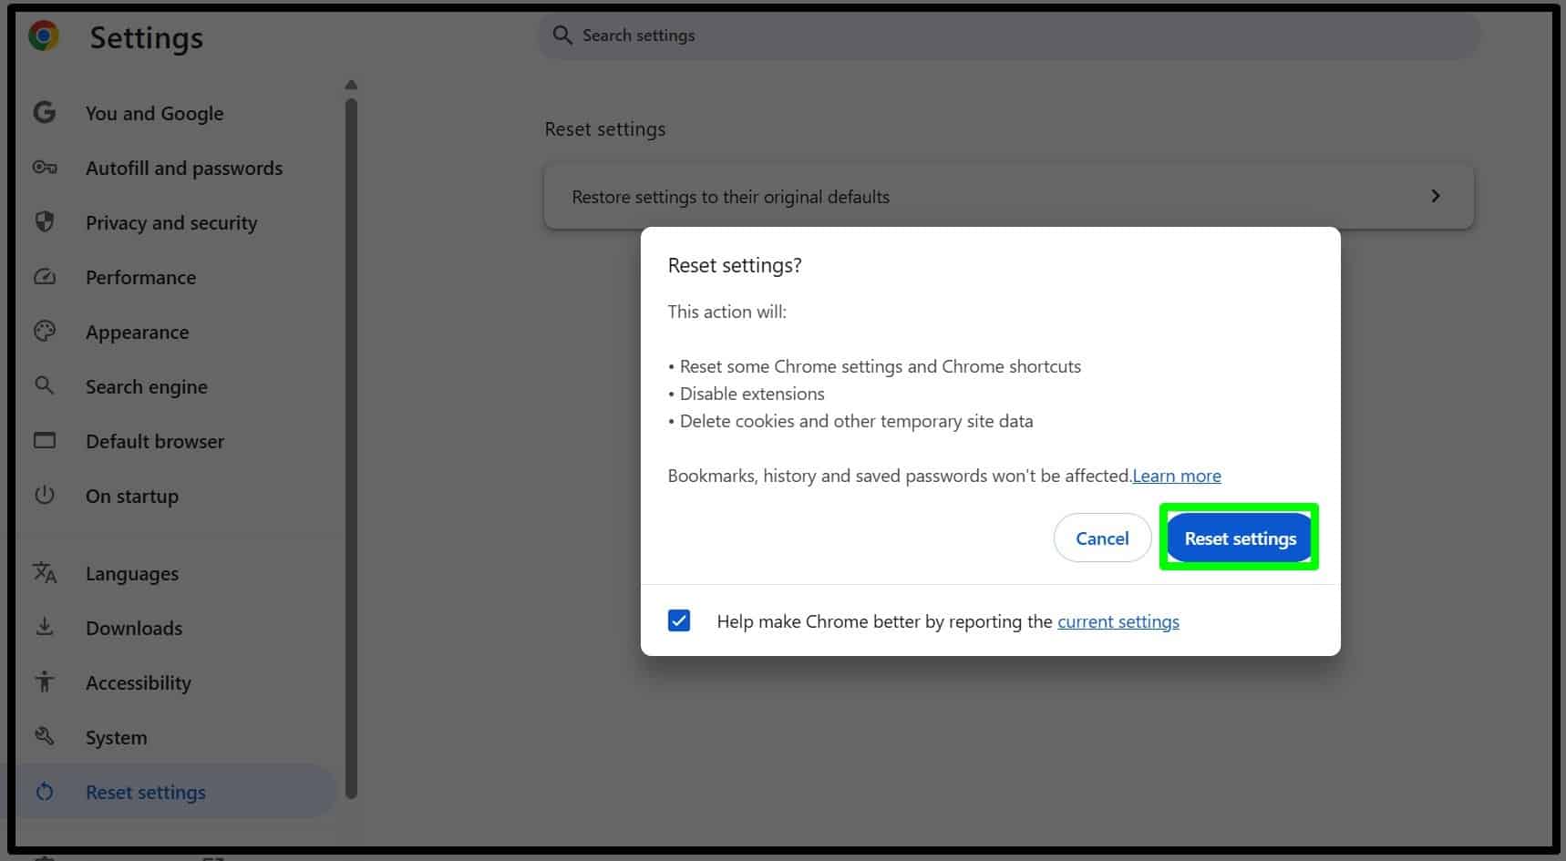Screen dimensions: 1566x861
Task: Open Default browser settings
Action: [155, 441]
